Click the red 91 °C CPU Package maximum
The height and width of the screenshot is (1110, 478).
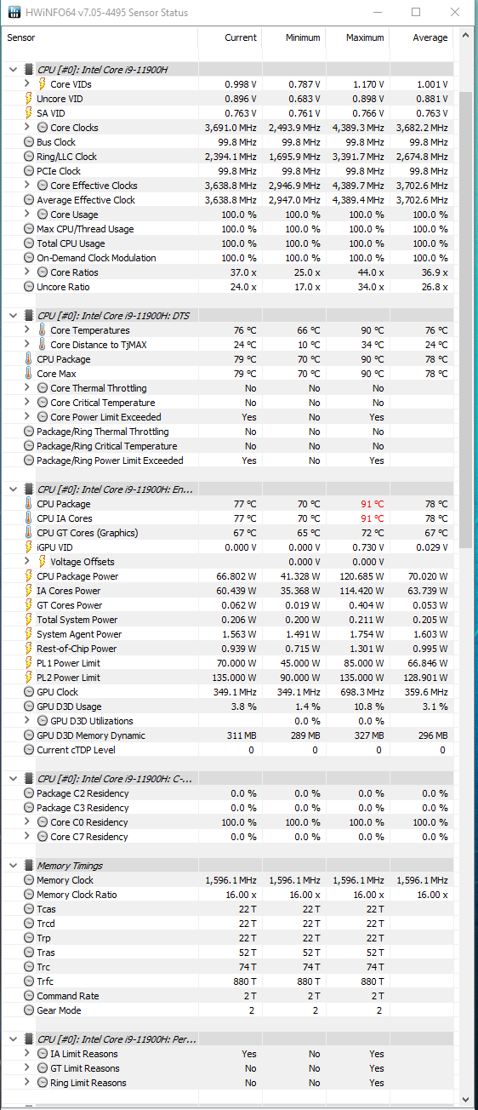pyautogui.click(x=373, y=504)
